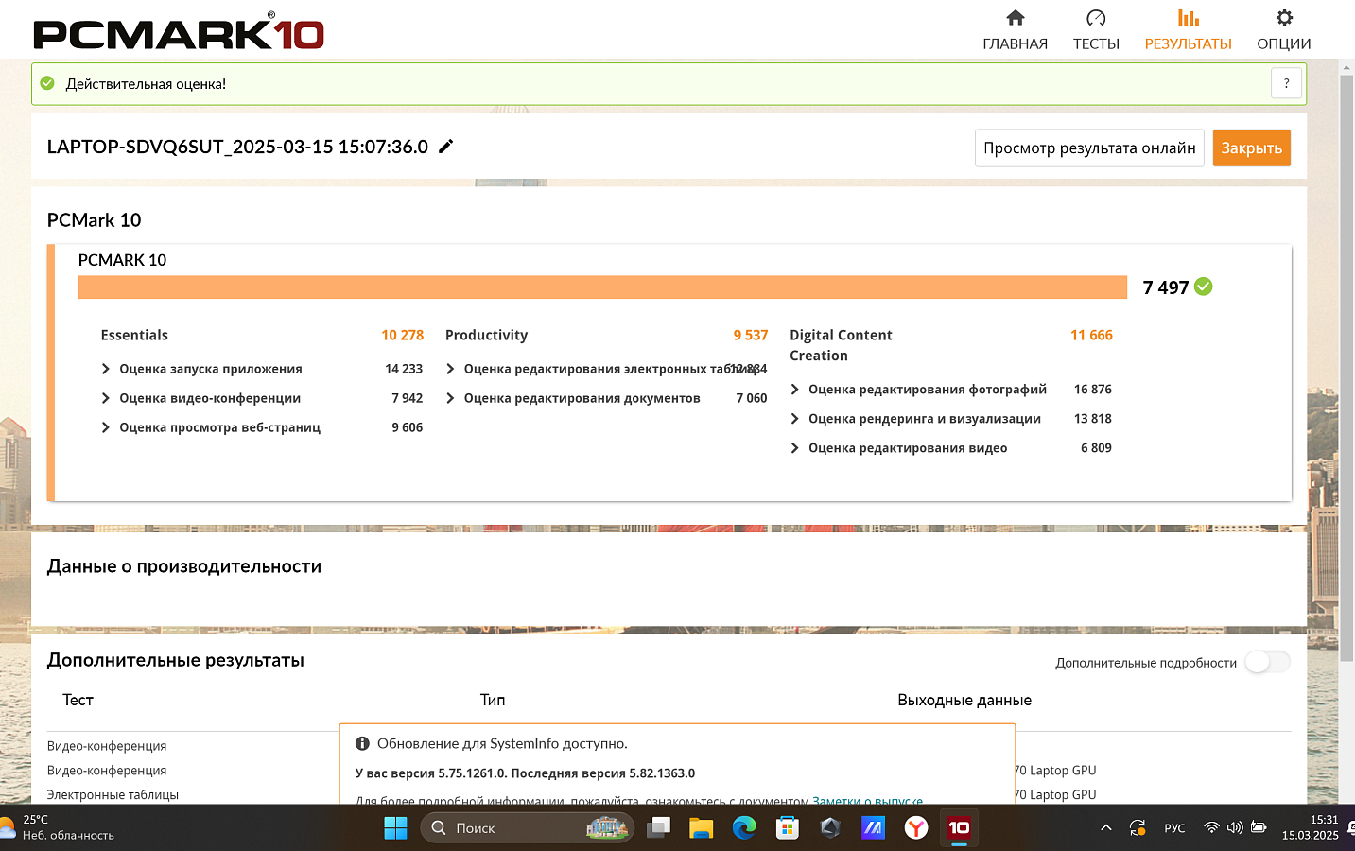The image size is (1355, 851).
Task: Click the result name LAPTOP-SDVQ6SUT title
Action: click(237, 147)
